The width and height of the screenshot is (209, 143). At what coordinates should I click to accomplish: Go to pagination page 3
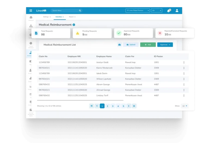[113, 106]
